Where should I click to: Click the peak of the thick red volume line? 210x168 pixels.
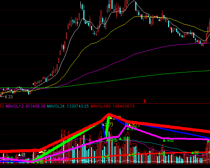point(109,116)
